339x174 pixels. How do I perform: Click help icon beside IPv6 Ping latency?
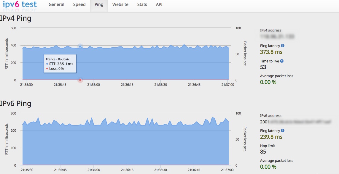pos(283,131)
